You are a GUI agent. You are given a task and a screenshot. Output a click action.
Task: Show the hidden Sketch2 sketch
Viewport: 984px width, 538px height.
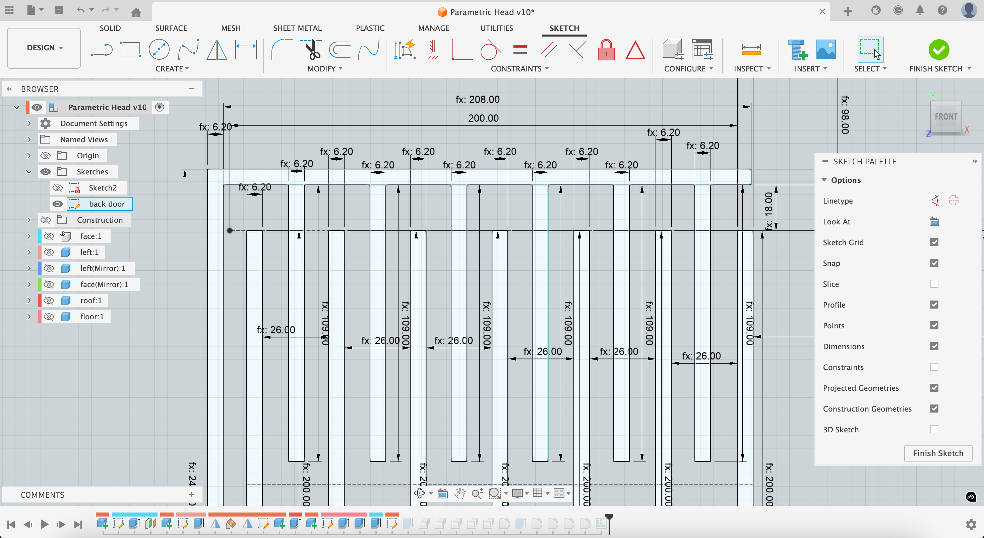coord(58,188)
